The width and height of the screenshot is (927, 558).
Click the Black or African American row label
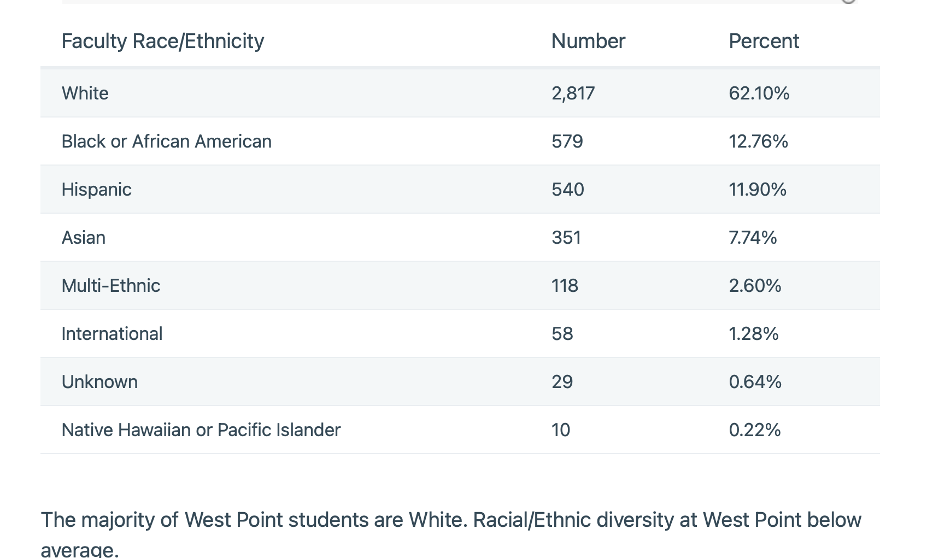click(166, 142)
